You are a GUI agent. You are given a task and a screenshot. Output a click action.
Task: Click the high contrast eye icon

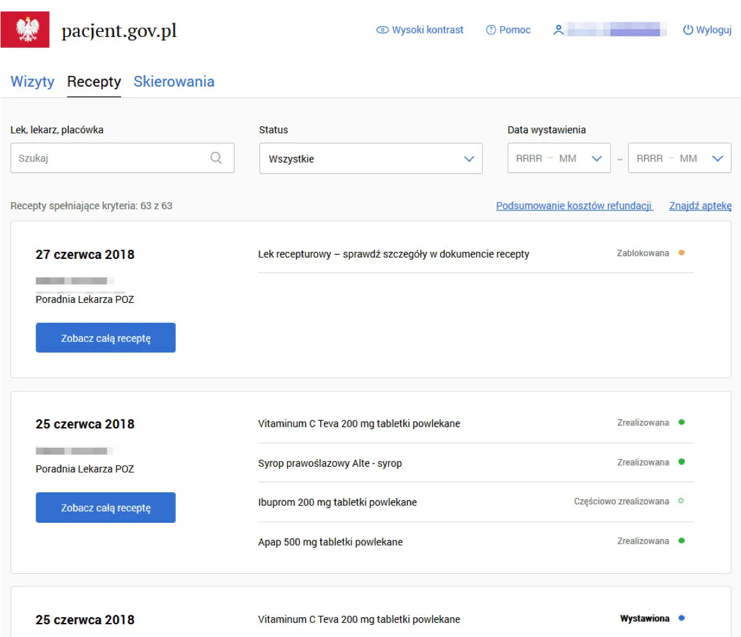coord(382,30)
